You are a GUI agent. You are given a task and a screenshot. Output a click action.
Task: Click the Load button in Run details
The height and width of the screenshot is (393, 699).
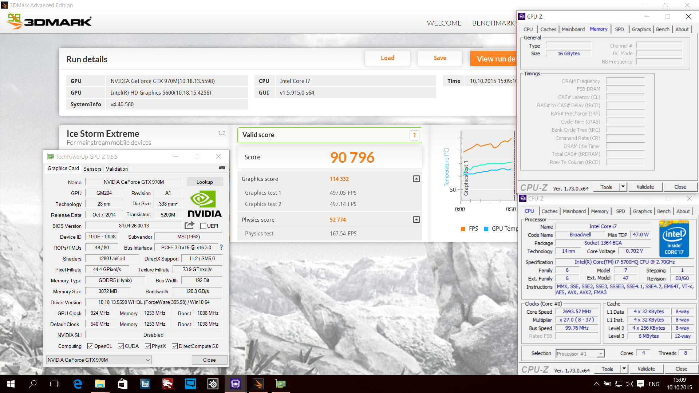coord(387,58)
